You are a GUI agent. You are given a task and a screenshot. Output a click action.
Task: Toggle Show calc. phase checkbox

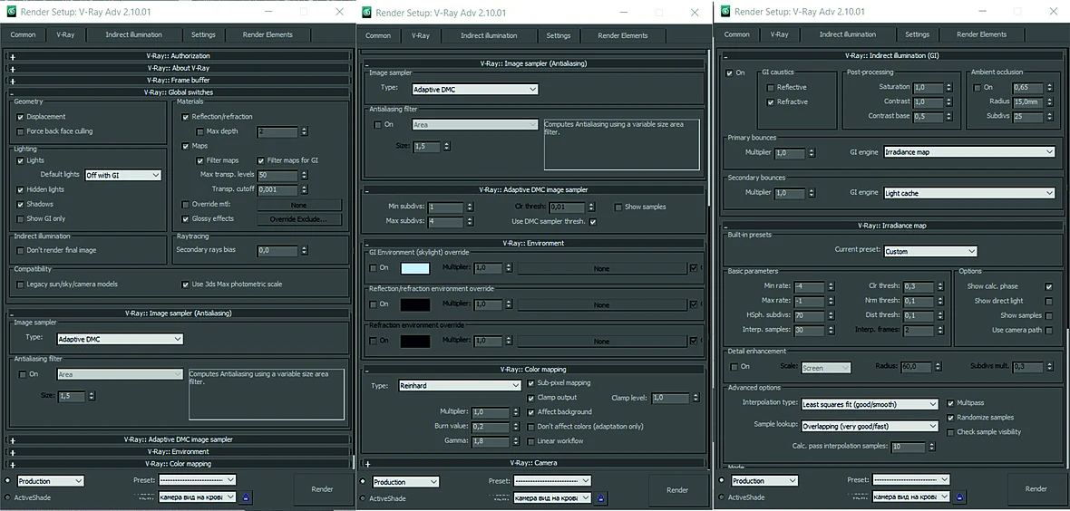[1049, 286]
